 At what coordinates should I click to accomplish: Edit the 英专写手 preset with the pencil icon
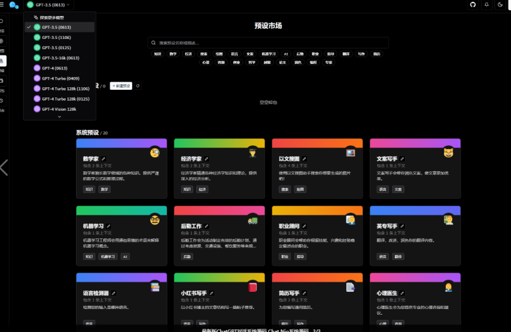click(x=402, y=226)
